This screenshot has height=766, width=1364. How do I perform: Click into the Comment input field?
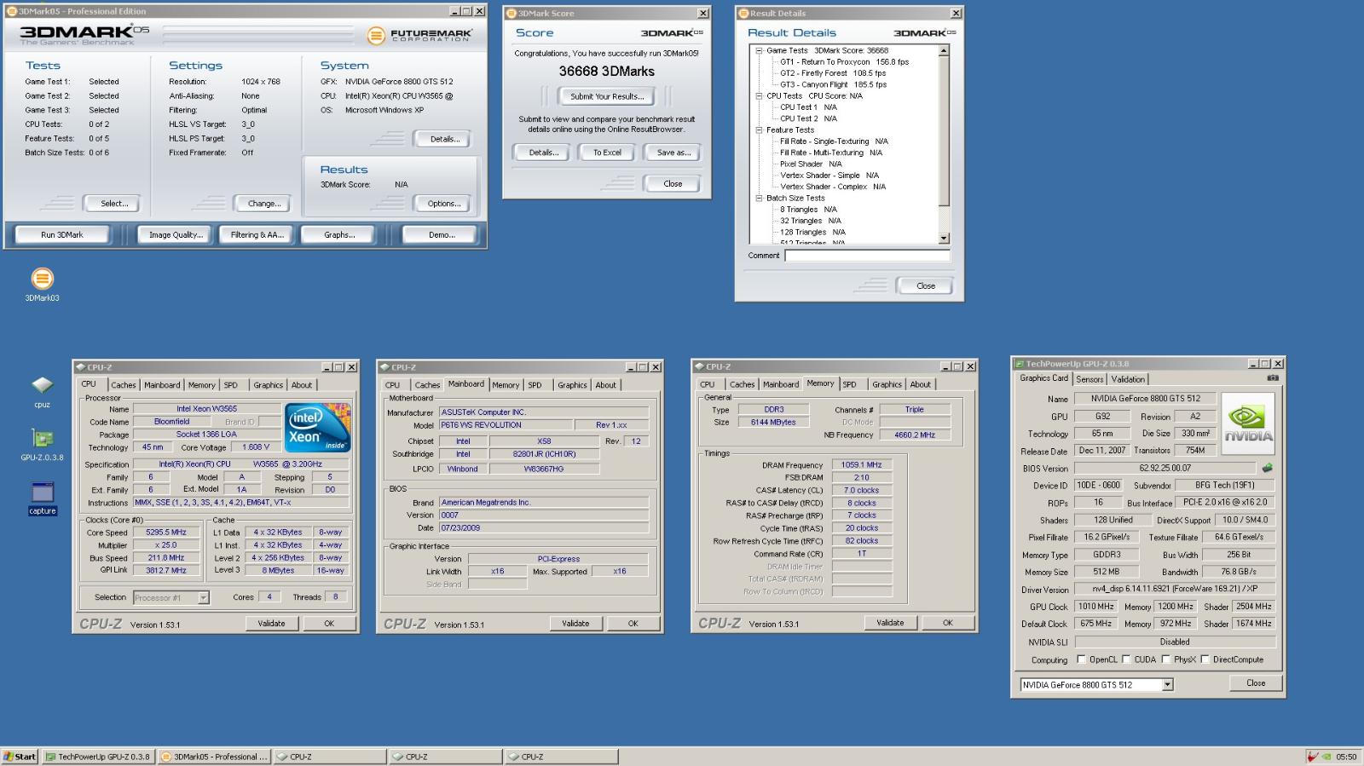coord(867,256)
